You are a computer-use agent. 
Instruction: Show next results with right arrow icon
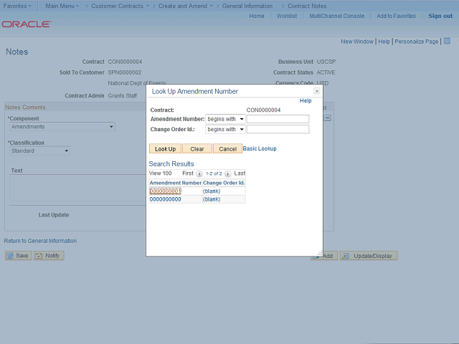[x=227, y=173]
